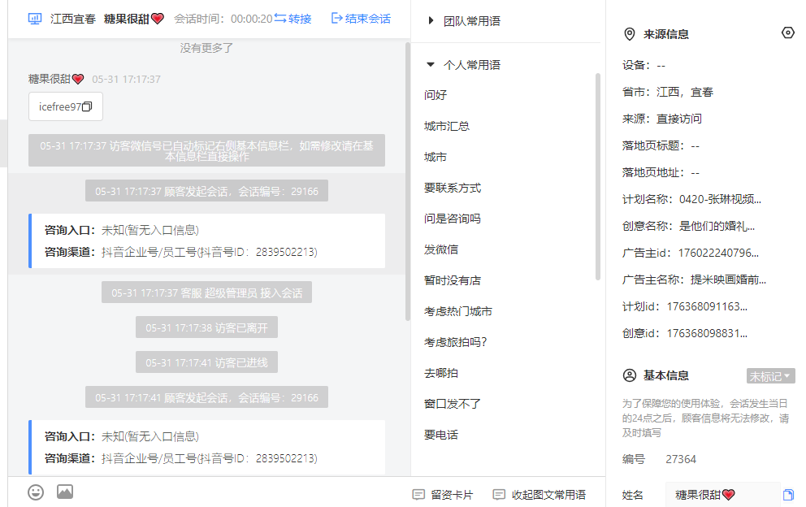This screenshot has width=806, height=507.
Task: Click the 17:17:38 访客已离开 system message
Action: [x=206, y=327]
